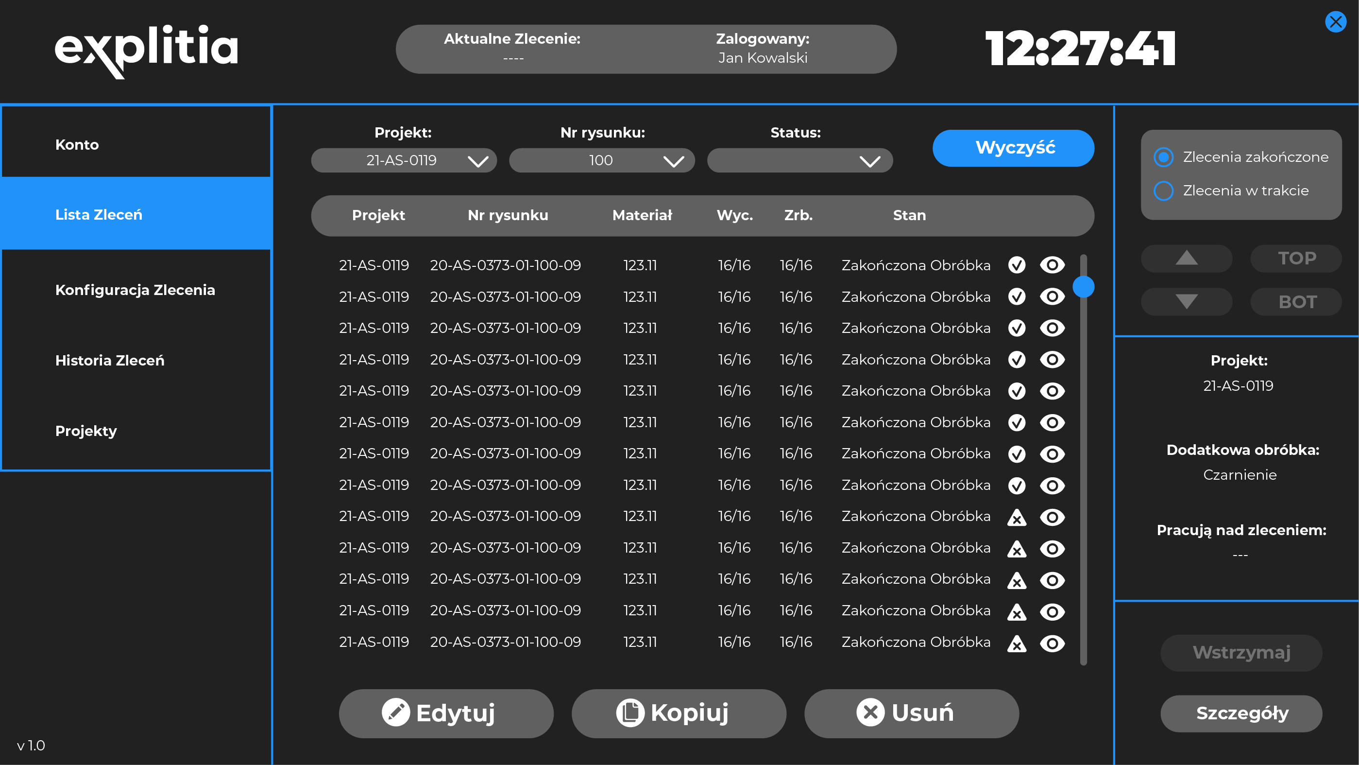Click the checkmark icon in the eighth table row
This screenshot has height=765, width=1359.
[1017, 485]
